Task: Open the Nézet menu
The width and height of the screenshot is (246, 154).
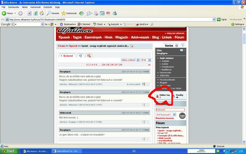Action: 25,7
